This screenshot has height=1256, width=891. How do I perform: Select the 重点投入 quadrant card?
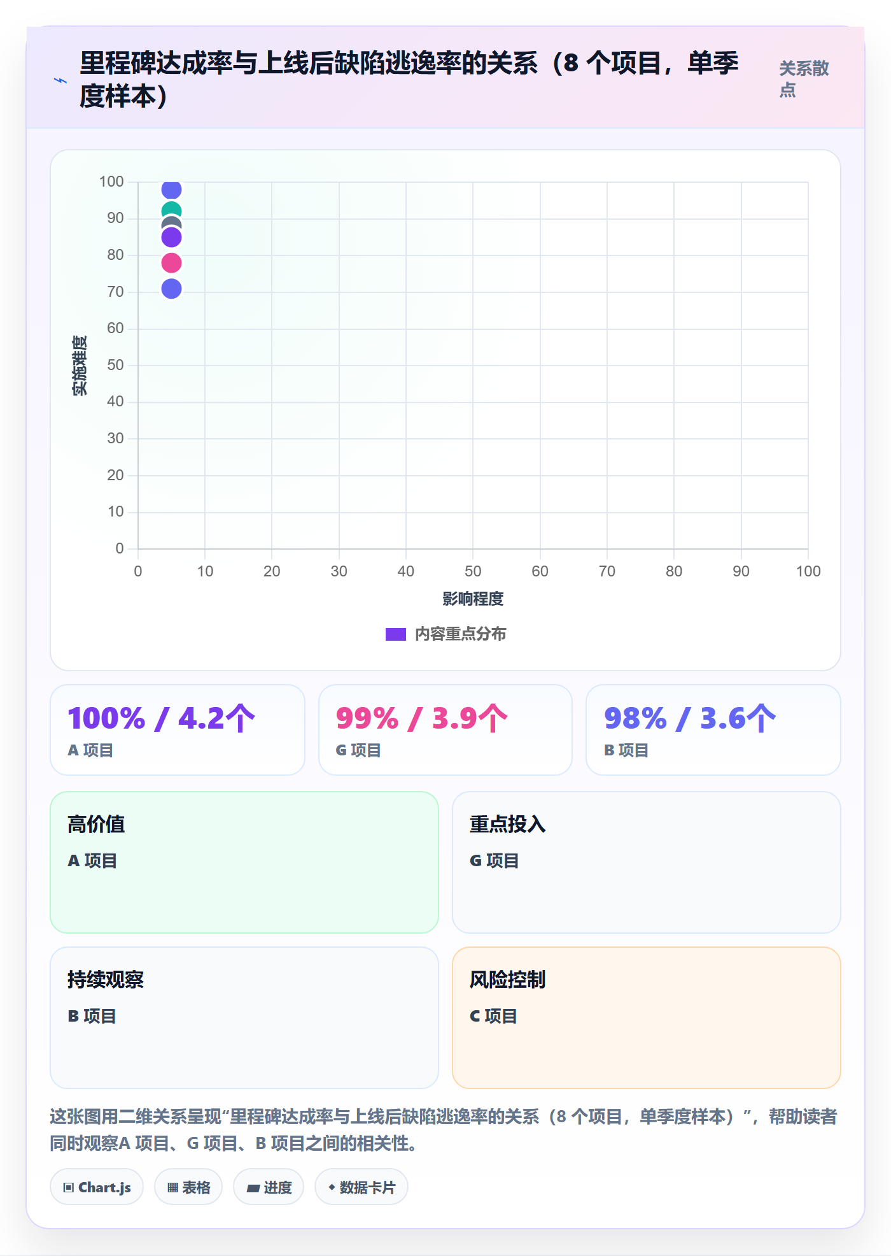(647, 862)
